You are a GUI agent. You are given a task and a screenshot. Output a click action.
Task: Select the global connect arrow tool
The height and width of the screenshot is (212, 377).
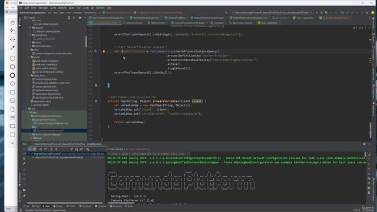[x=12, y=48]
